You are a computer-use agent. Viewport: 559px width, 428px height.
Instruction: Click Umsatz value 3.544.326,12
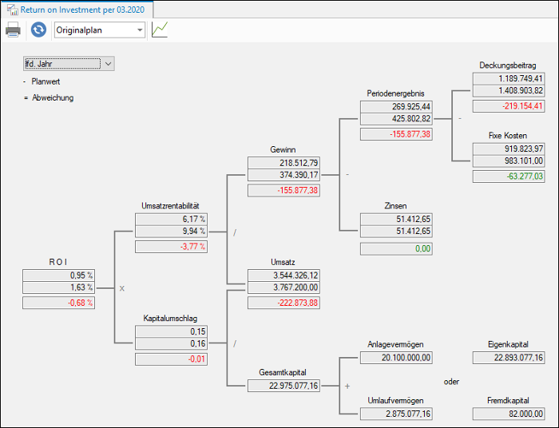point(283,275)
